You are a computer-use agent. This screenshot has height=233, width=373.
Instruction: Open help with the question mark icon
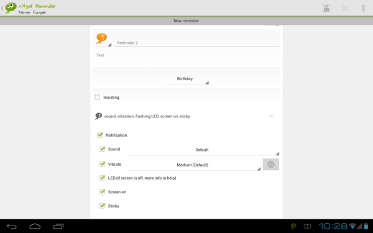pyautogui.click(x=364, y=8)
